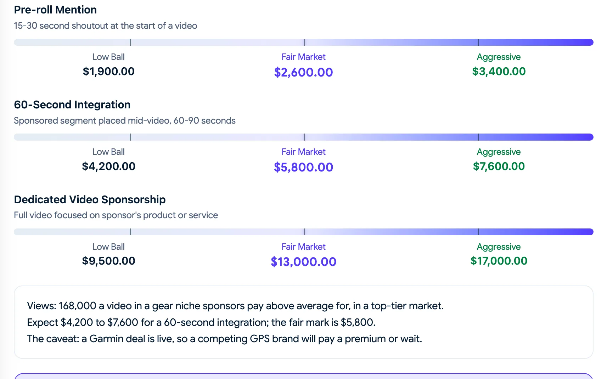
Task: Click the Garmin deal caveat line in summary
Action: (225, 339)
